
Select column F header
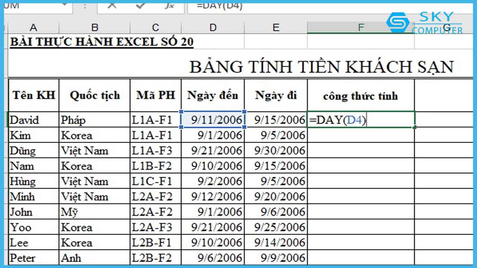tap(360, 27)
